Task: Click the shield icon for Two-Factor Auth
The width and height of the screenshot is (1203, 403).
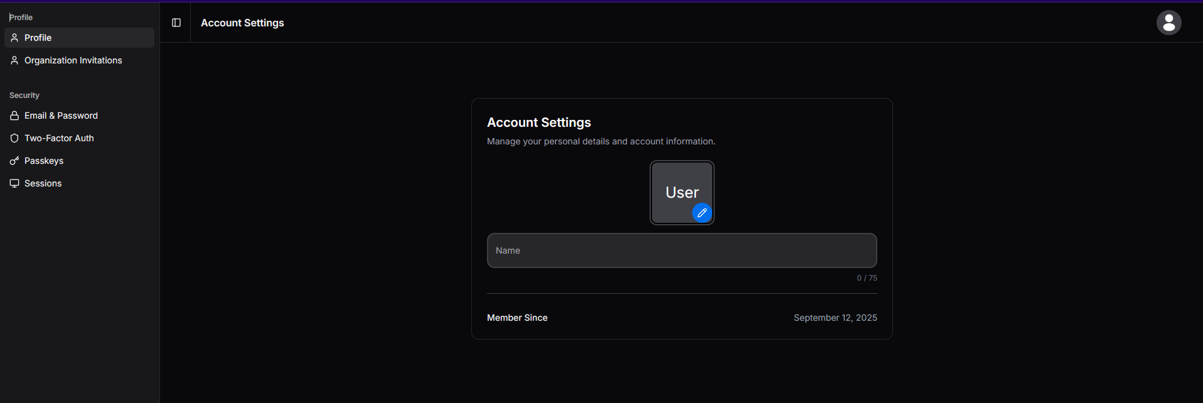Action: [14, 138]
